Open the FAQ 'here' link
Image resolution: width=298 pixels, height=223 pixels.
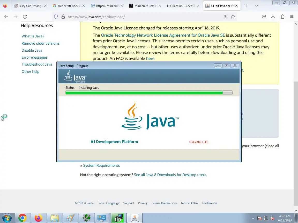pyautogui.click(x=150, y=58)
